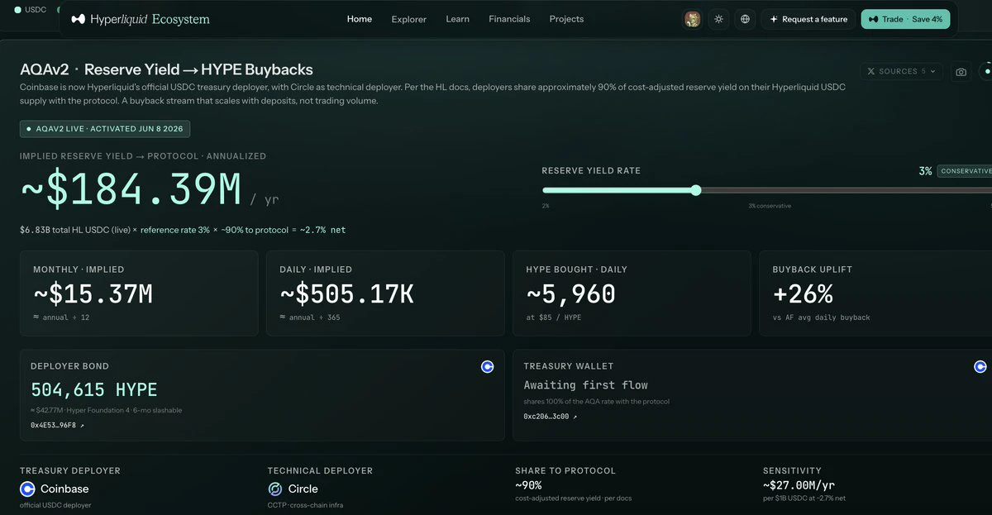Click the 504,615 HYPE deployer bond amount
This screenshot has width=992, height=515.
pyautogui.click(x=93, y=390)
